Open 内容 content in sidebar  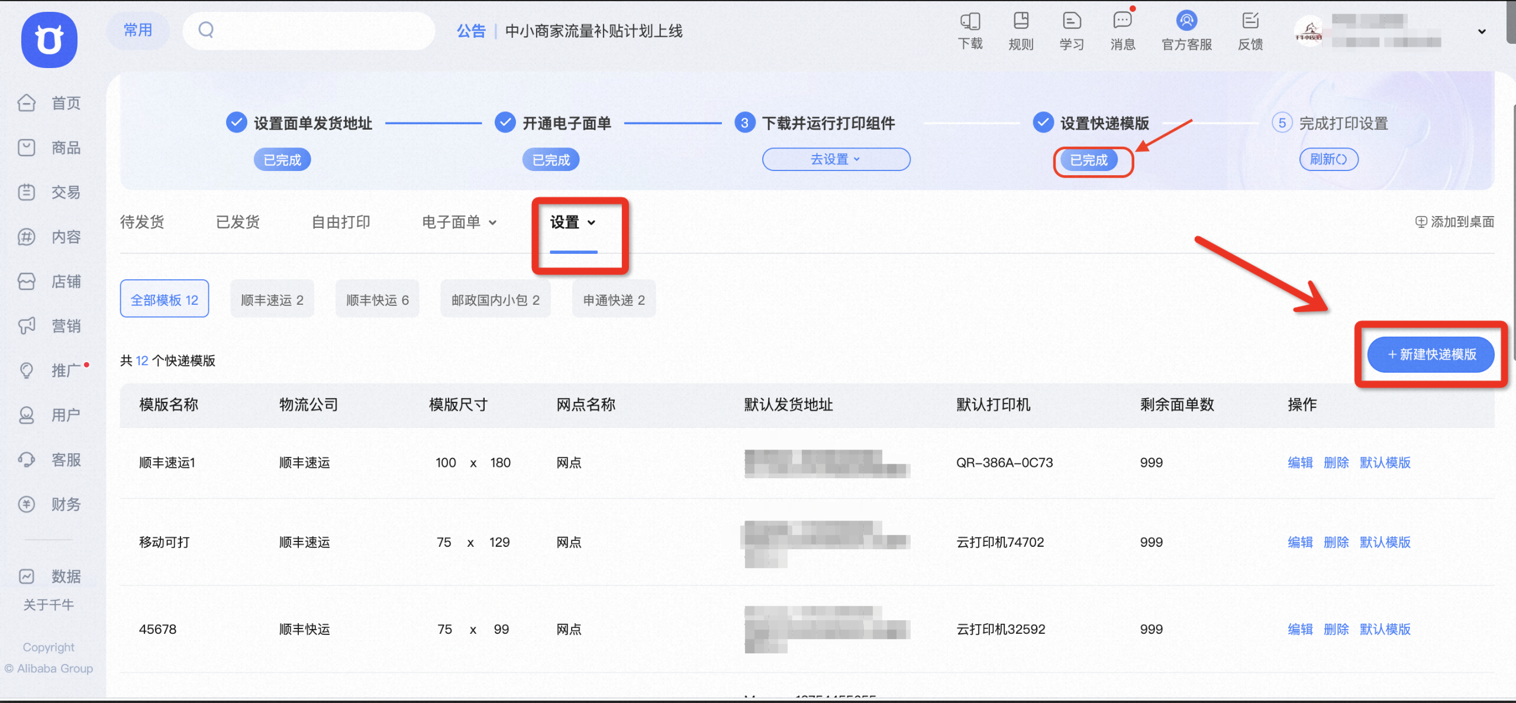[50, 237]
